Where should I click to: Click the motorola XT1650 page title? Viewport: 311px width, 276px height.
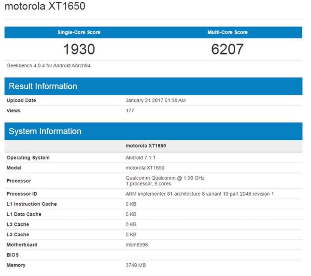coord(45,7)
